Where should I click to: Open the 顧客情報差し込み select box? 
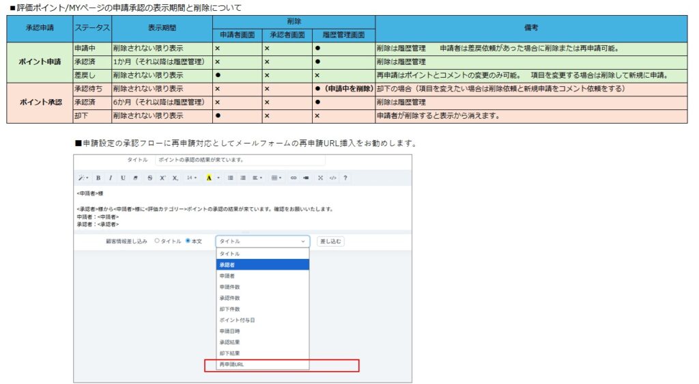tap(262, 241)
